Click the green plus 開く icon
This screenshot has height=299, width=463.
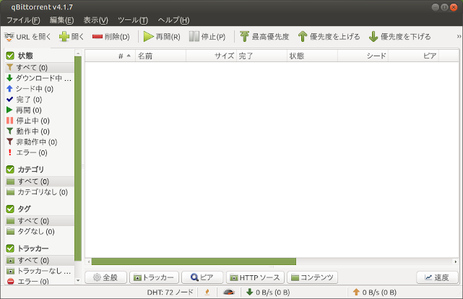click(x=64, y=37)
